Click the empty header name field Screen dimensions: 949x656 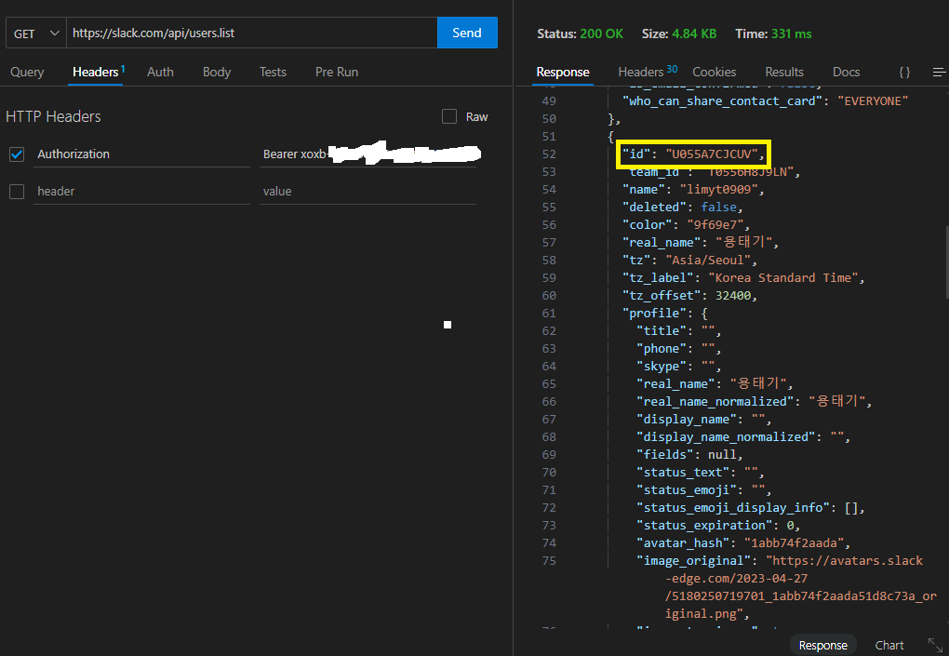141,192
